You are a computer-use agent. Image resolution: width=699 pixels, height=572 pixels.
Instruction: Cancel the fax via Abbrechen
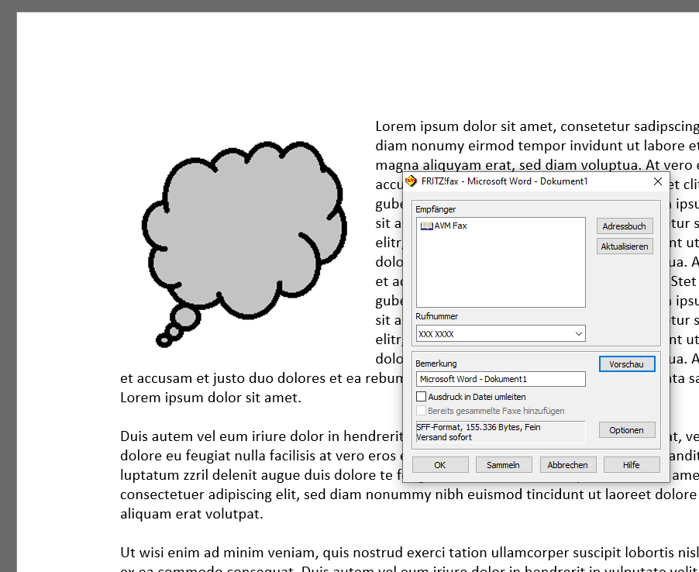(x=568, y=464)
